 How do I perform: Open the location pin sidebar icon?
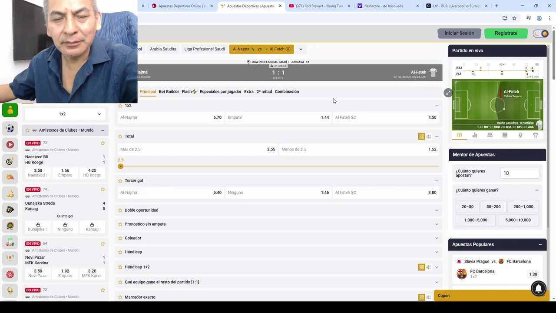10,290
